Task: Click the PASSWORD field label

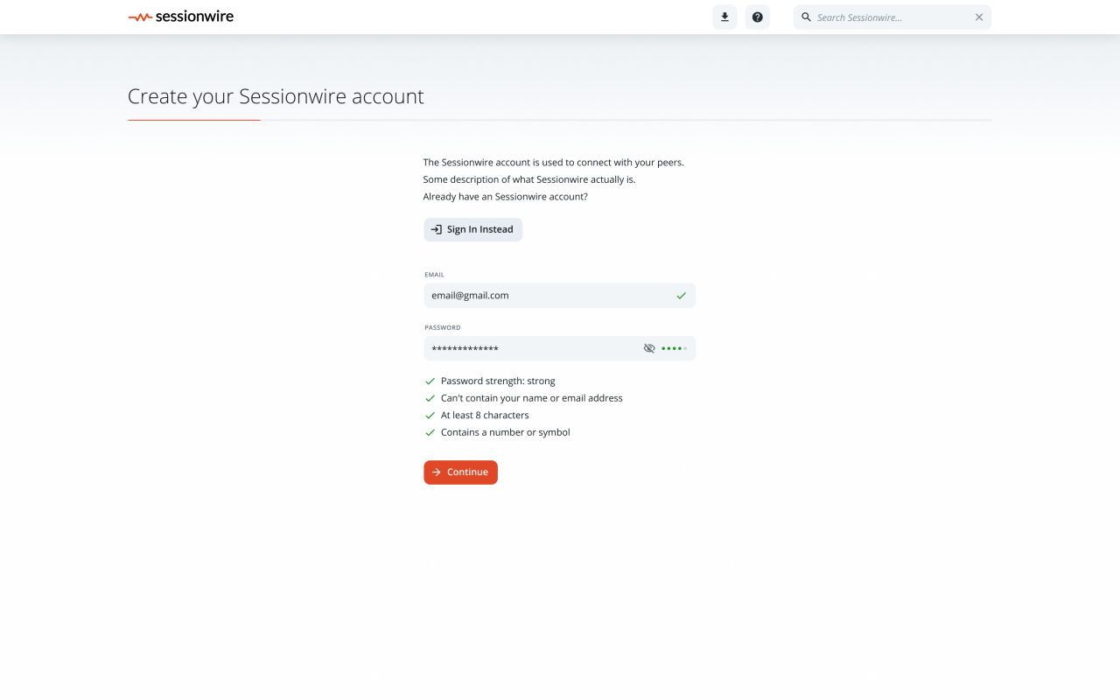Action: pos(443,327)
